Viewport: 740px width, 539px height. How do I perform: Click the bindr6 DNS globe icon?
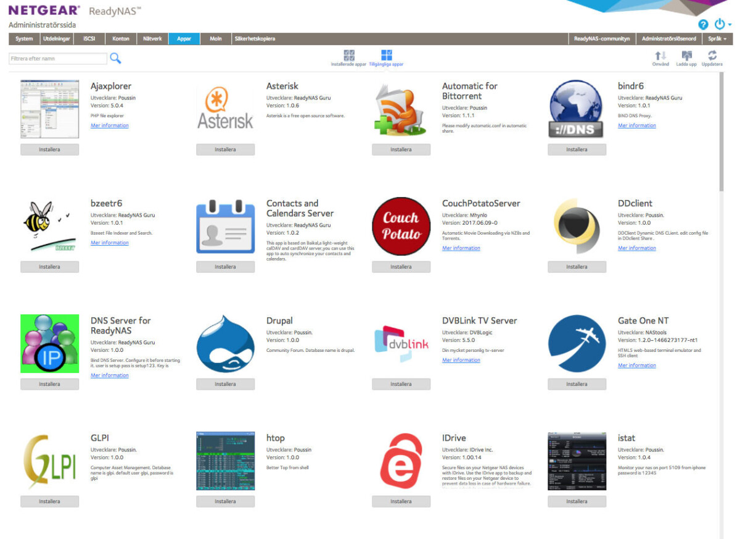pos(577,109)
